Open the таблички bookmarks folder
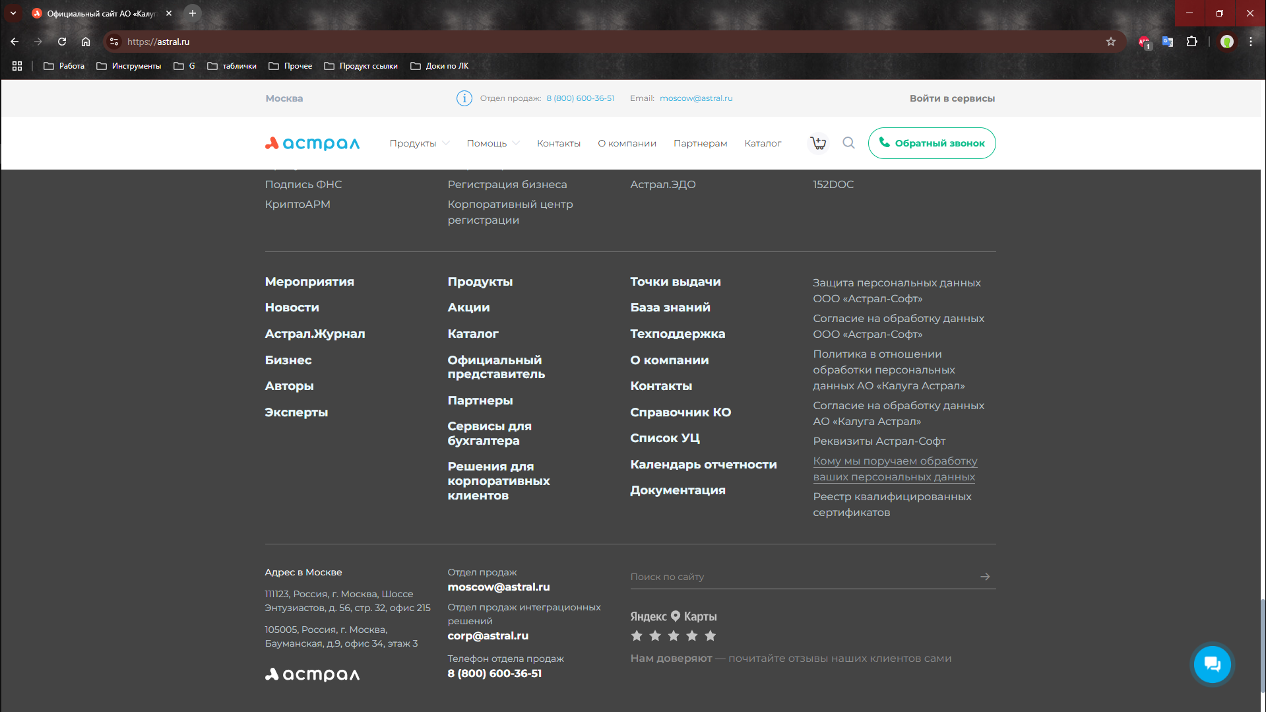This screenshot has width=1266, height=712. (x=232, y=66)
